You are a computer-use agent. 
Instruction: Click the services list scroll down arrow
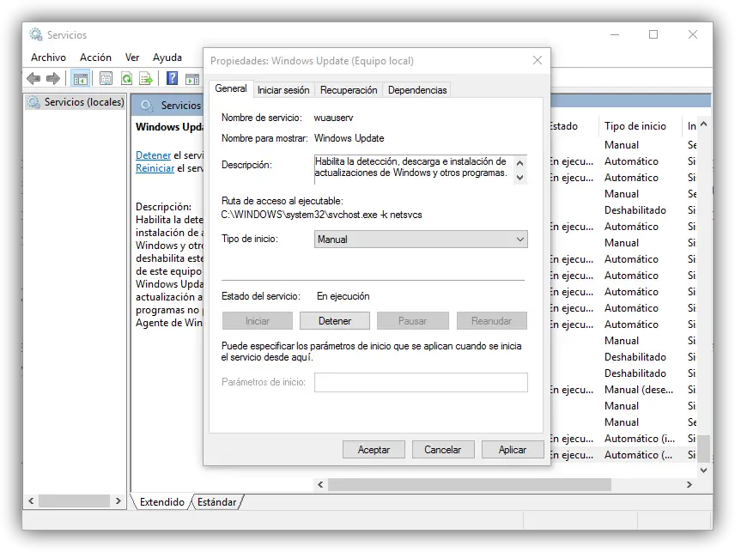pos(703,470)
